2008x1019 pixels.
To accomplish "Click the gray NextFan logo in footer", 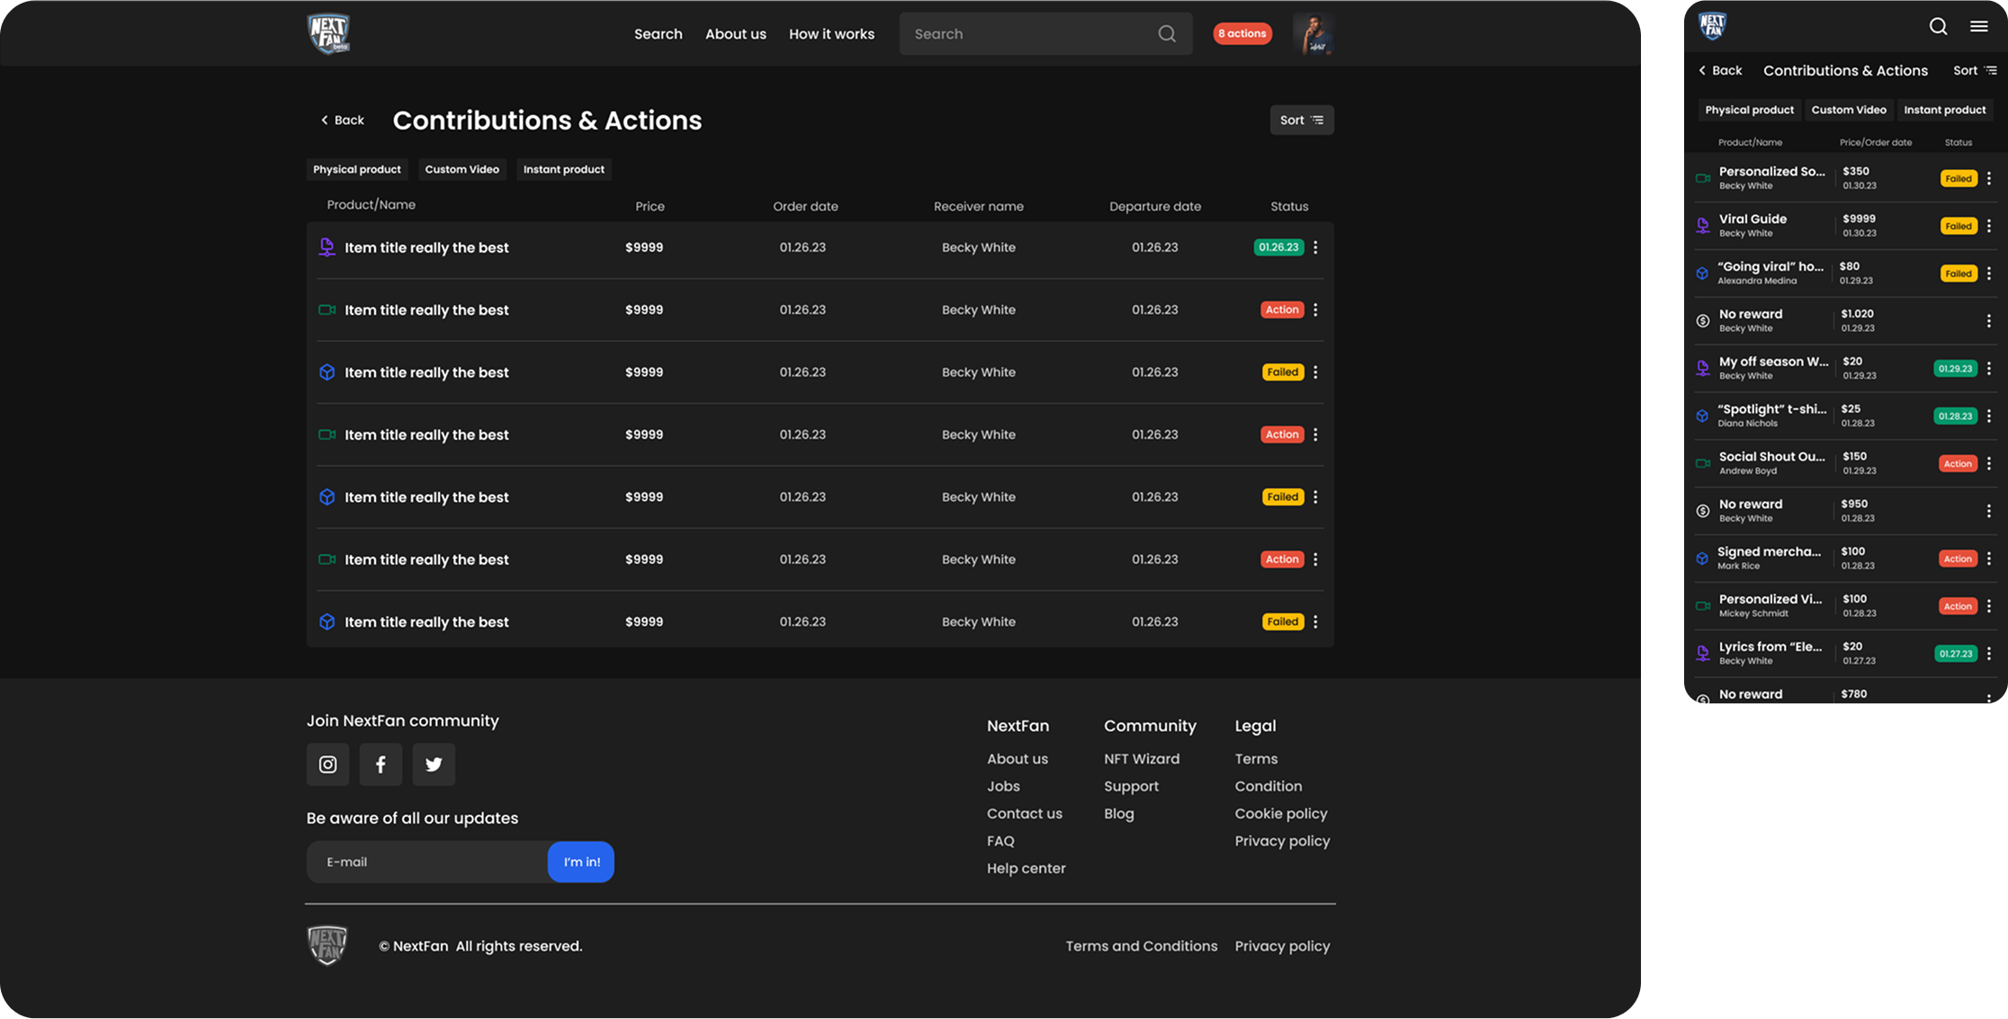I will (x=327, y=945).
